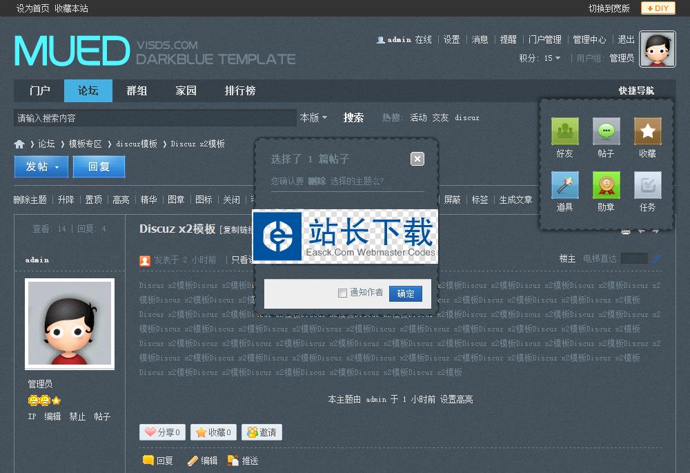This screenshot has height=473, width=690.
Task: Click the 收藏 star icon in quick navigation
Action: pyautogui.click(x=647, y=131)
